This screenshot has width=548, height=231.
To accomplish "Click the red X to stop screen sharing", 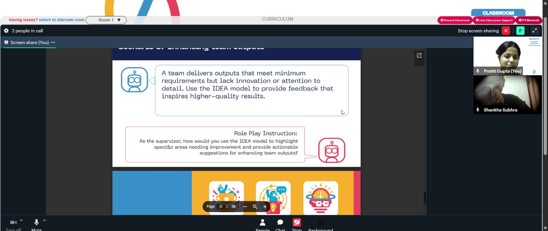I will [506, 31].
